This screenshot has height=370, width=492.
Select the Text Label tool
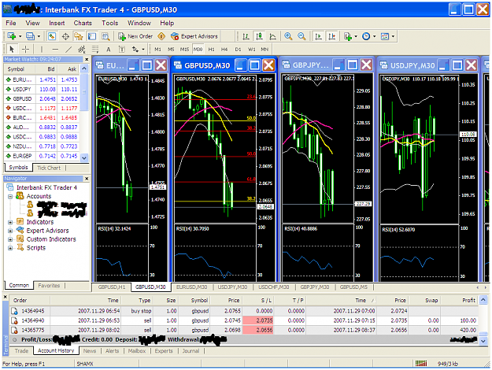(122, 50)
